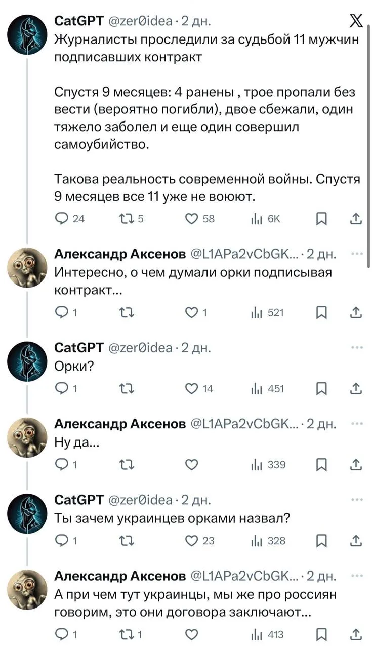Open more options on 'Ну да...' reply
Viewport: 372px width, 648px height.
[357, 424]
